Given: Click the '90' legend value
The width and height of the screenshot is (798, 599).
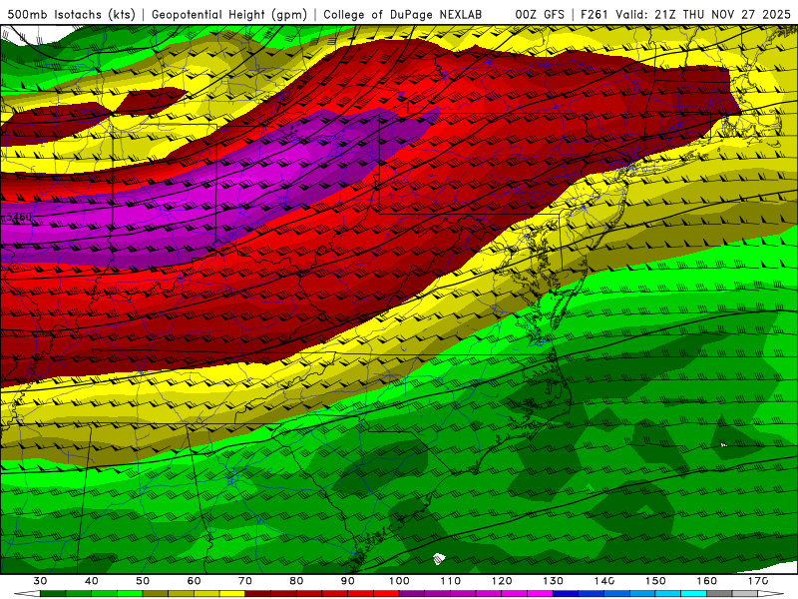Looking at the screenshot, I should (347, 581).
